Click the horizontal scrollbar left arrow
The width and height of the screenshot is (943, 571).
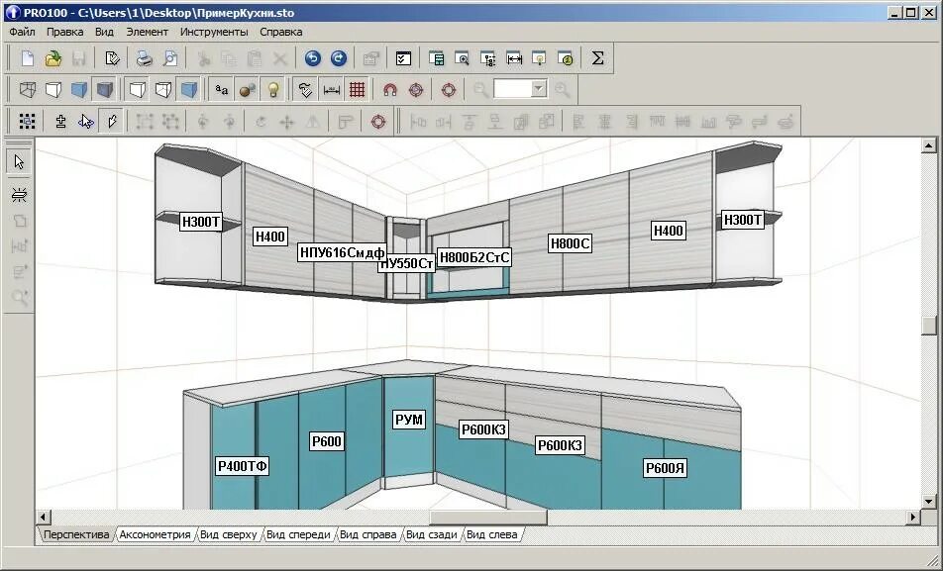pyautogui.click(x=44, y=517)
